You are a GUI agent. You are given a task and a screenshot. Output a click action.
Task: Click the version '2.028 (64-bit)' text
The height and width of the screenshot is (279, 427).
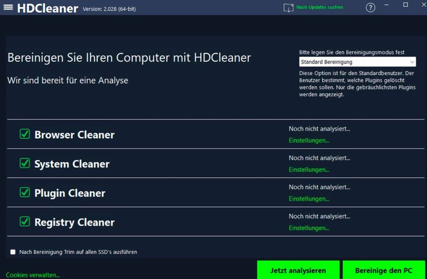point(120,9)
